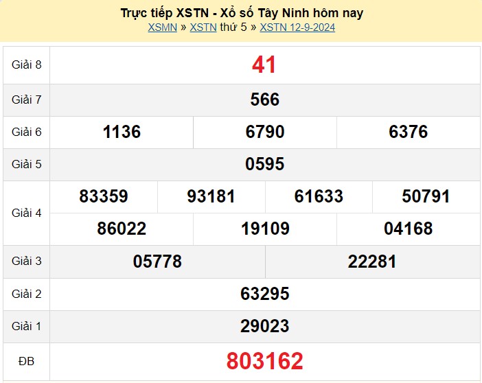Click the Giải 4 number 86022

click(122, 229)
